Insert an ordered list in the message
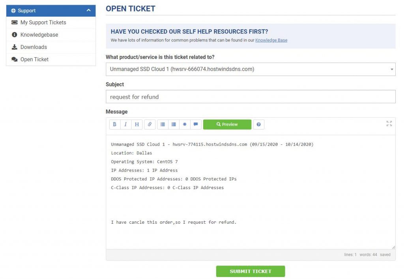Image resolution: width=404 pixels, height=279 pixels. pyautogui.click(x=174, y=124)
